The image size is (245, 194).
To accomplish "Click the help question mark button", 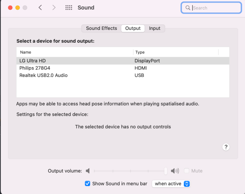I will [x=226, y=147].
